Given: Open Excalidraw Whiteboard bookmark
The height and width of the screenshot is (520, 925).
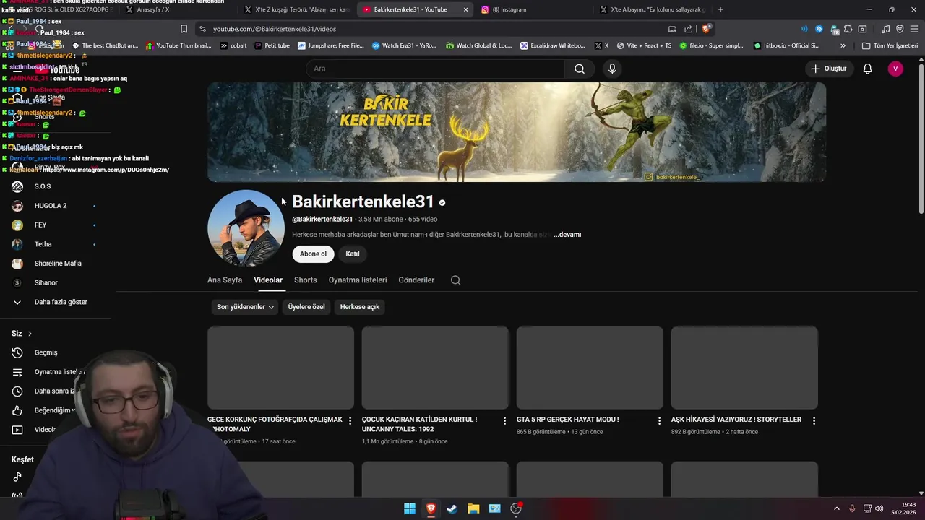Looking at the screenshot, I should pyautogui.click(x=552, y=45).
